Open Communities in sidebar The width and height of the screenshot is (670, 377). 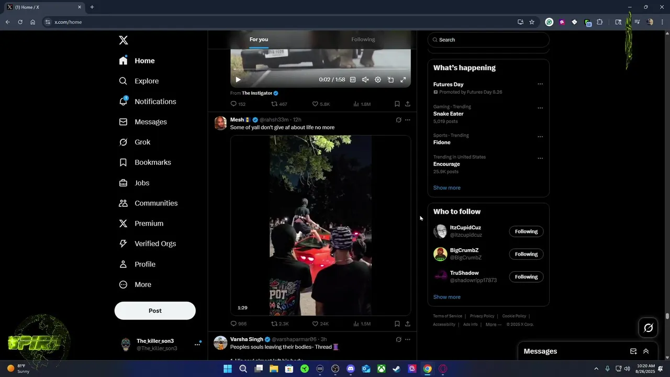coord(149,203)
